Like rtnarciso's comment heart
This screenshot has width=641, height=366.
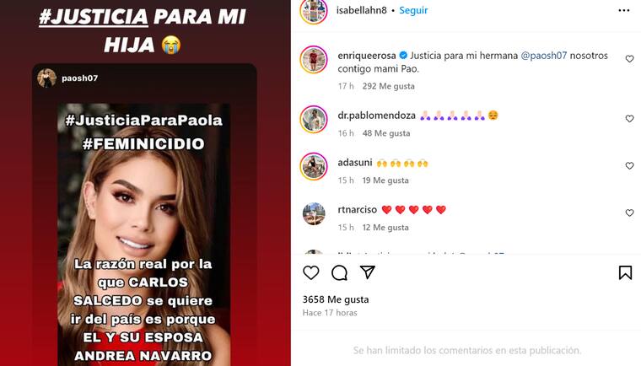click(629, 213)
